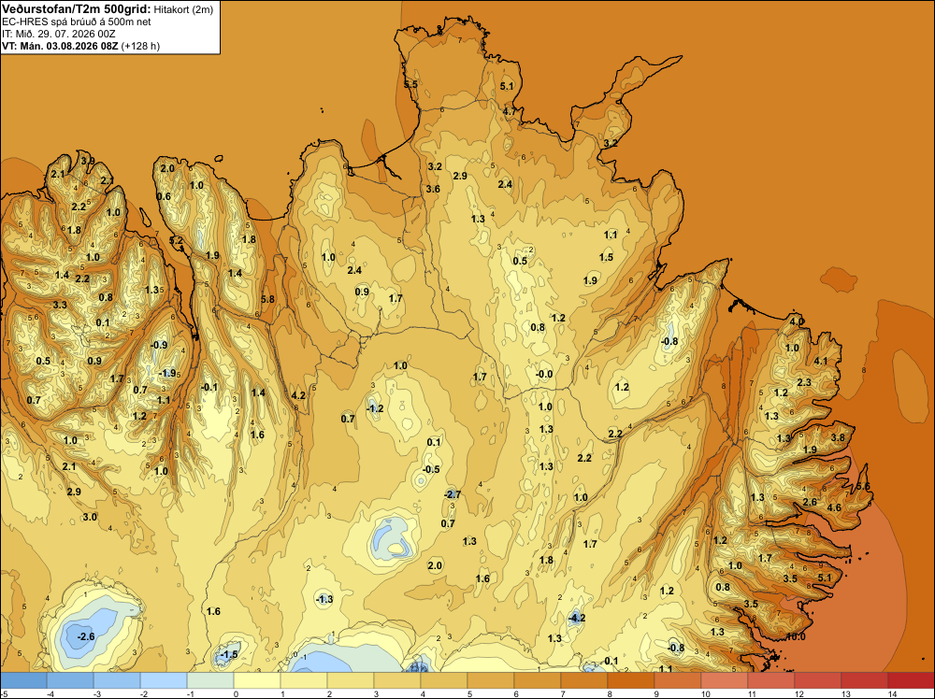Click the 4.7 temperature value near the north coast
Image resolution: width=935 pixels, height=699 pixels.
click(x=510, y=111)
